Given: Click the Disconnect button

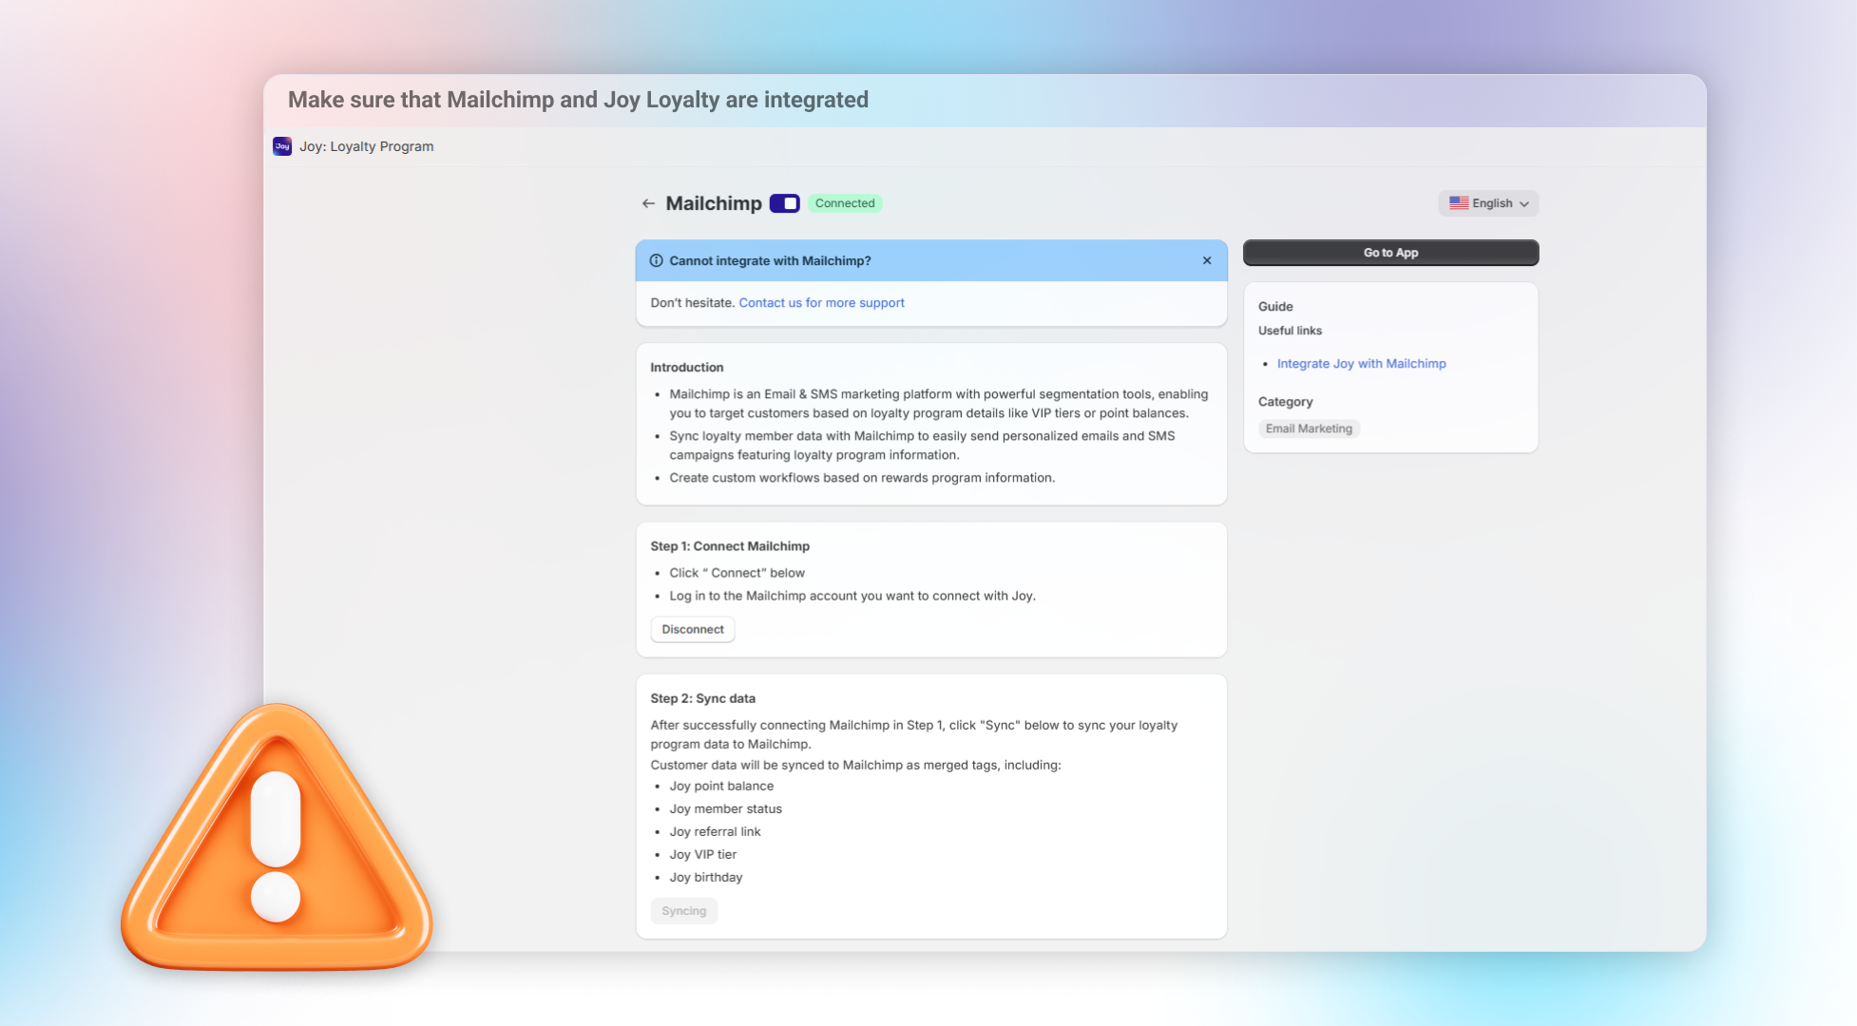Looking at the screenshot, I should [692, 629].
